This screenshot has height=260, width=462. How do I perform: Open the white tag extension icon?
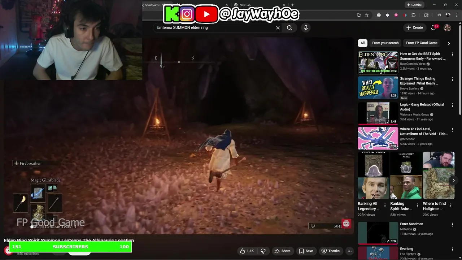point(387,15)
